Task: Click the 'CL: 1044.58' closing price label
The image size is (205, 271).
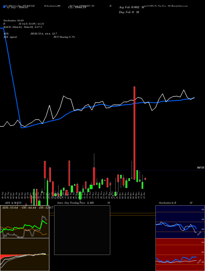Action: point(77,7)
